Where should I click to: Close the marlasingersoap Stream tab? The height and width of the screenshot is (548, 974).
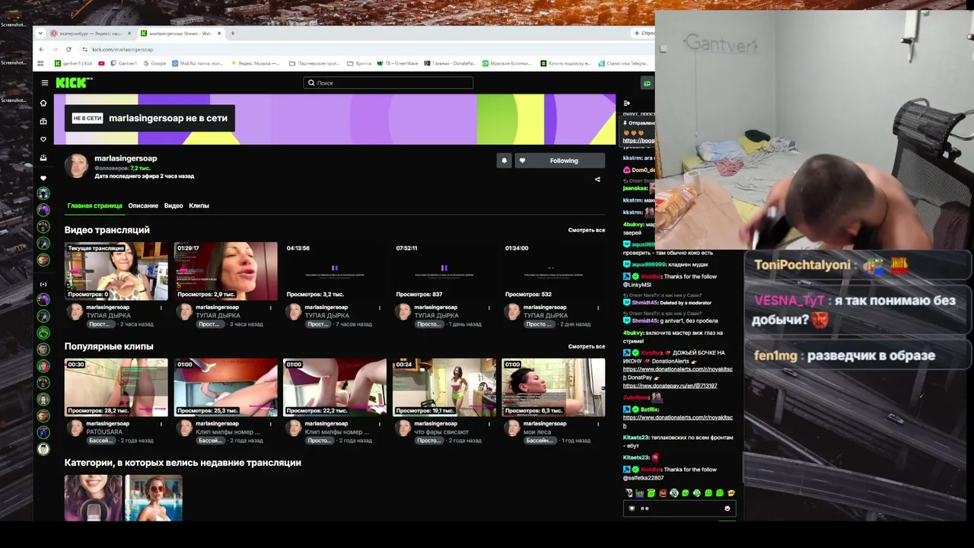[220, 33]
